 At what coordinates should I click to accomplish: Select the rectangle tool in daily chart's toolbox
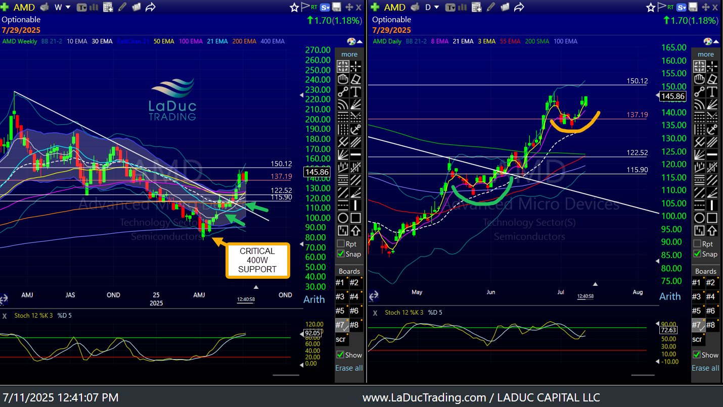pyautogui.click(x=712, y=218)
